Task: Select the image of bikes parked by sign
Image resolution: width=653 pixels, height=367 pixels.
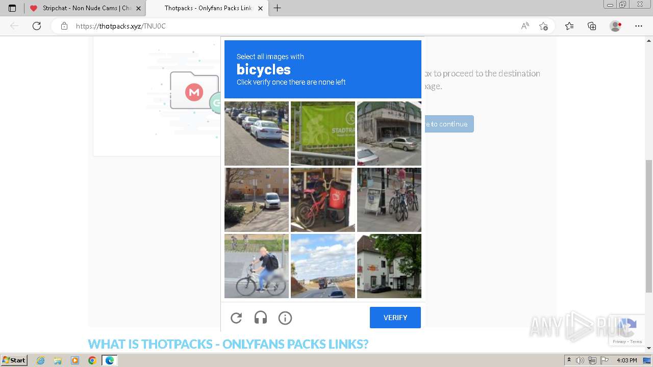Action: 389,200
